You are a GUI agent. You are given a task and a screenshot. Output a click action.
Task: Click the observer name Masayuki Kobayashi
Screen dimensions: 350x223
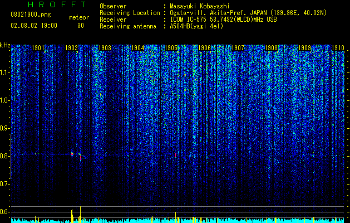point(200,6)
